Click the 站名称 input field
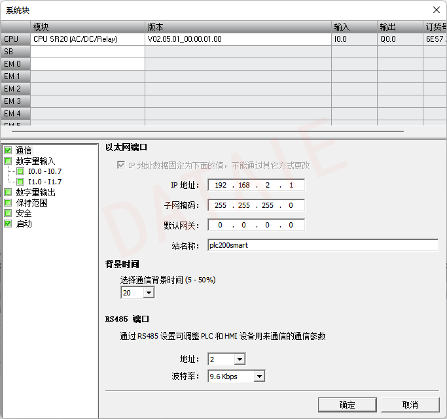This screenshot has height=419, width=447. [322, 245]
